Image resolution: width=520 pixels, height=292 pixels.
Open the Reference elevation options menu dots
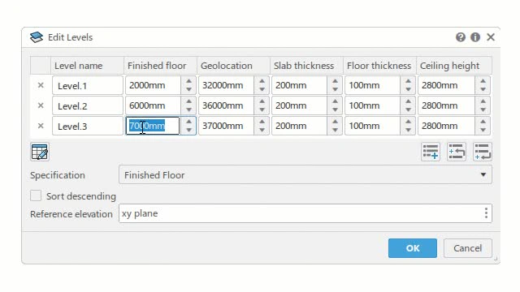click(x=486, y=213)
